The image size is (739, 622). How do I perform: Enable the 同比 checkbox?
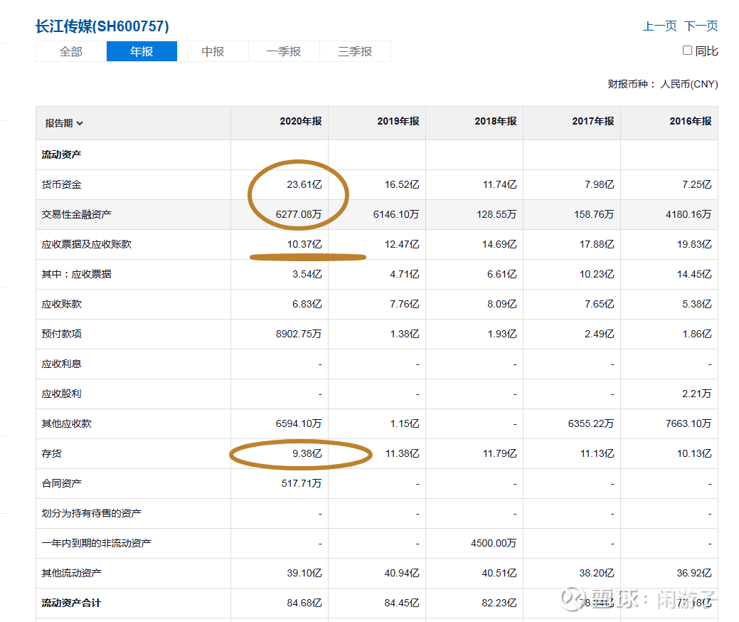(x=687, y=51)
